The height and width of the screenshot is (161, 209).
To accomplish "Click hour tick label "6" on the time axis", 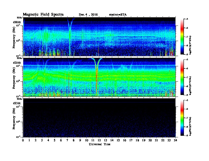I will [x=61, y=140].
